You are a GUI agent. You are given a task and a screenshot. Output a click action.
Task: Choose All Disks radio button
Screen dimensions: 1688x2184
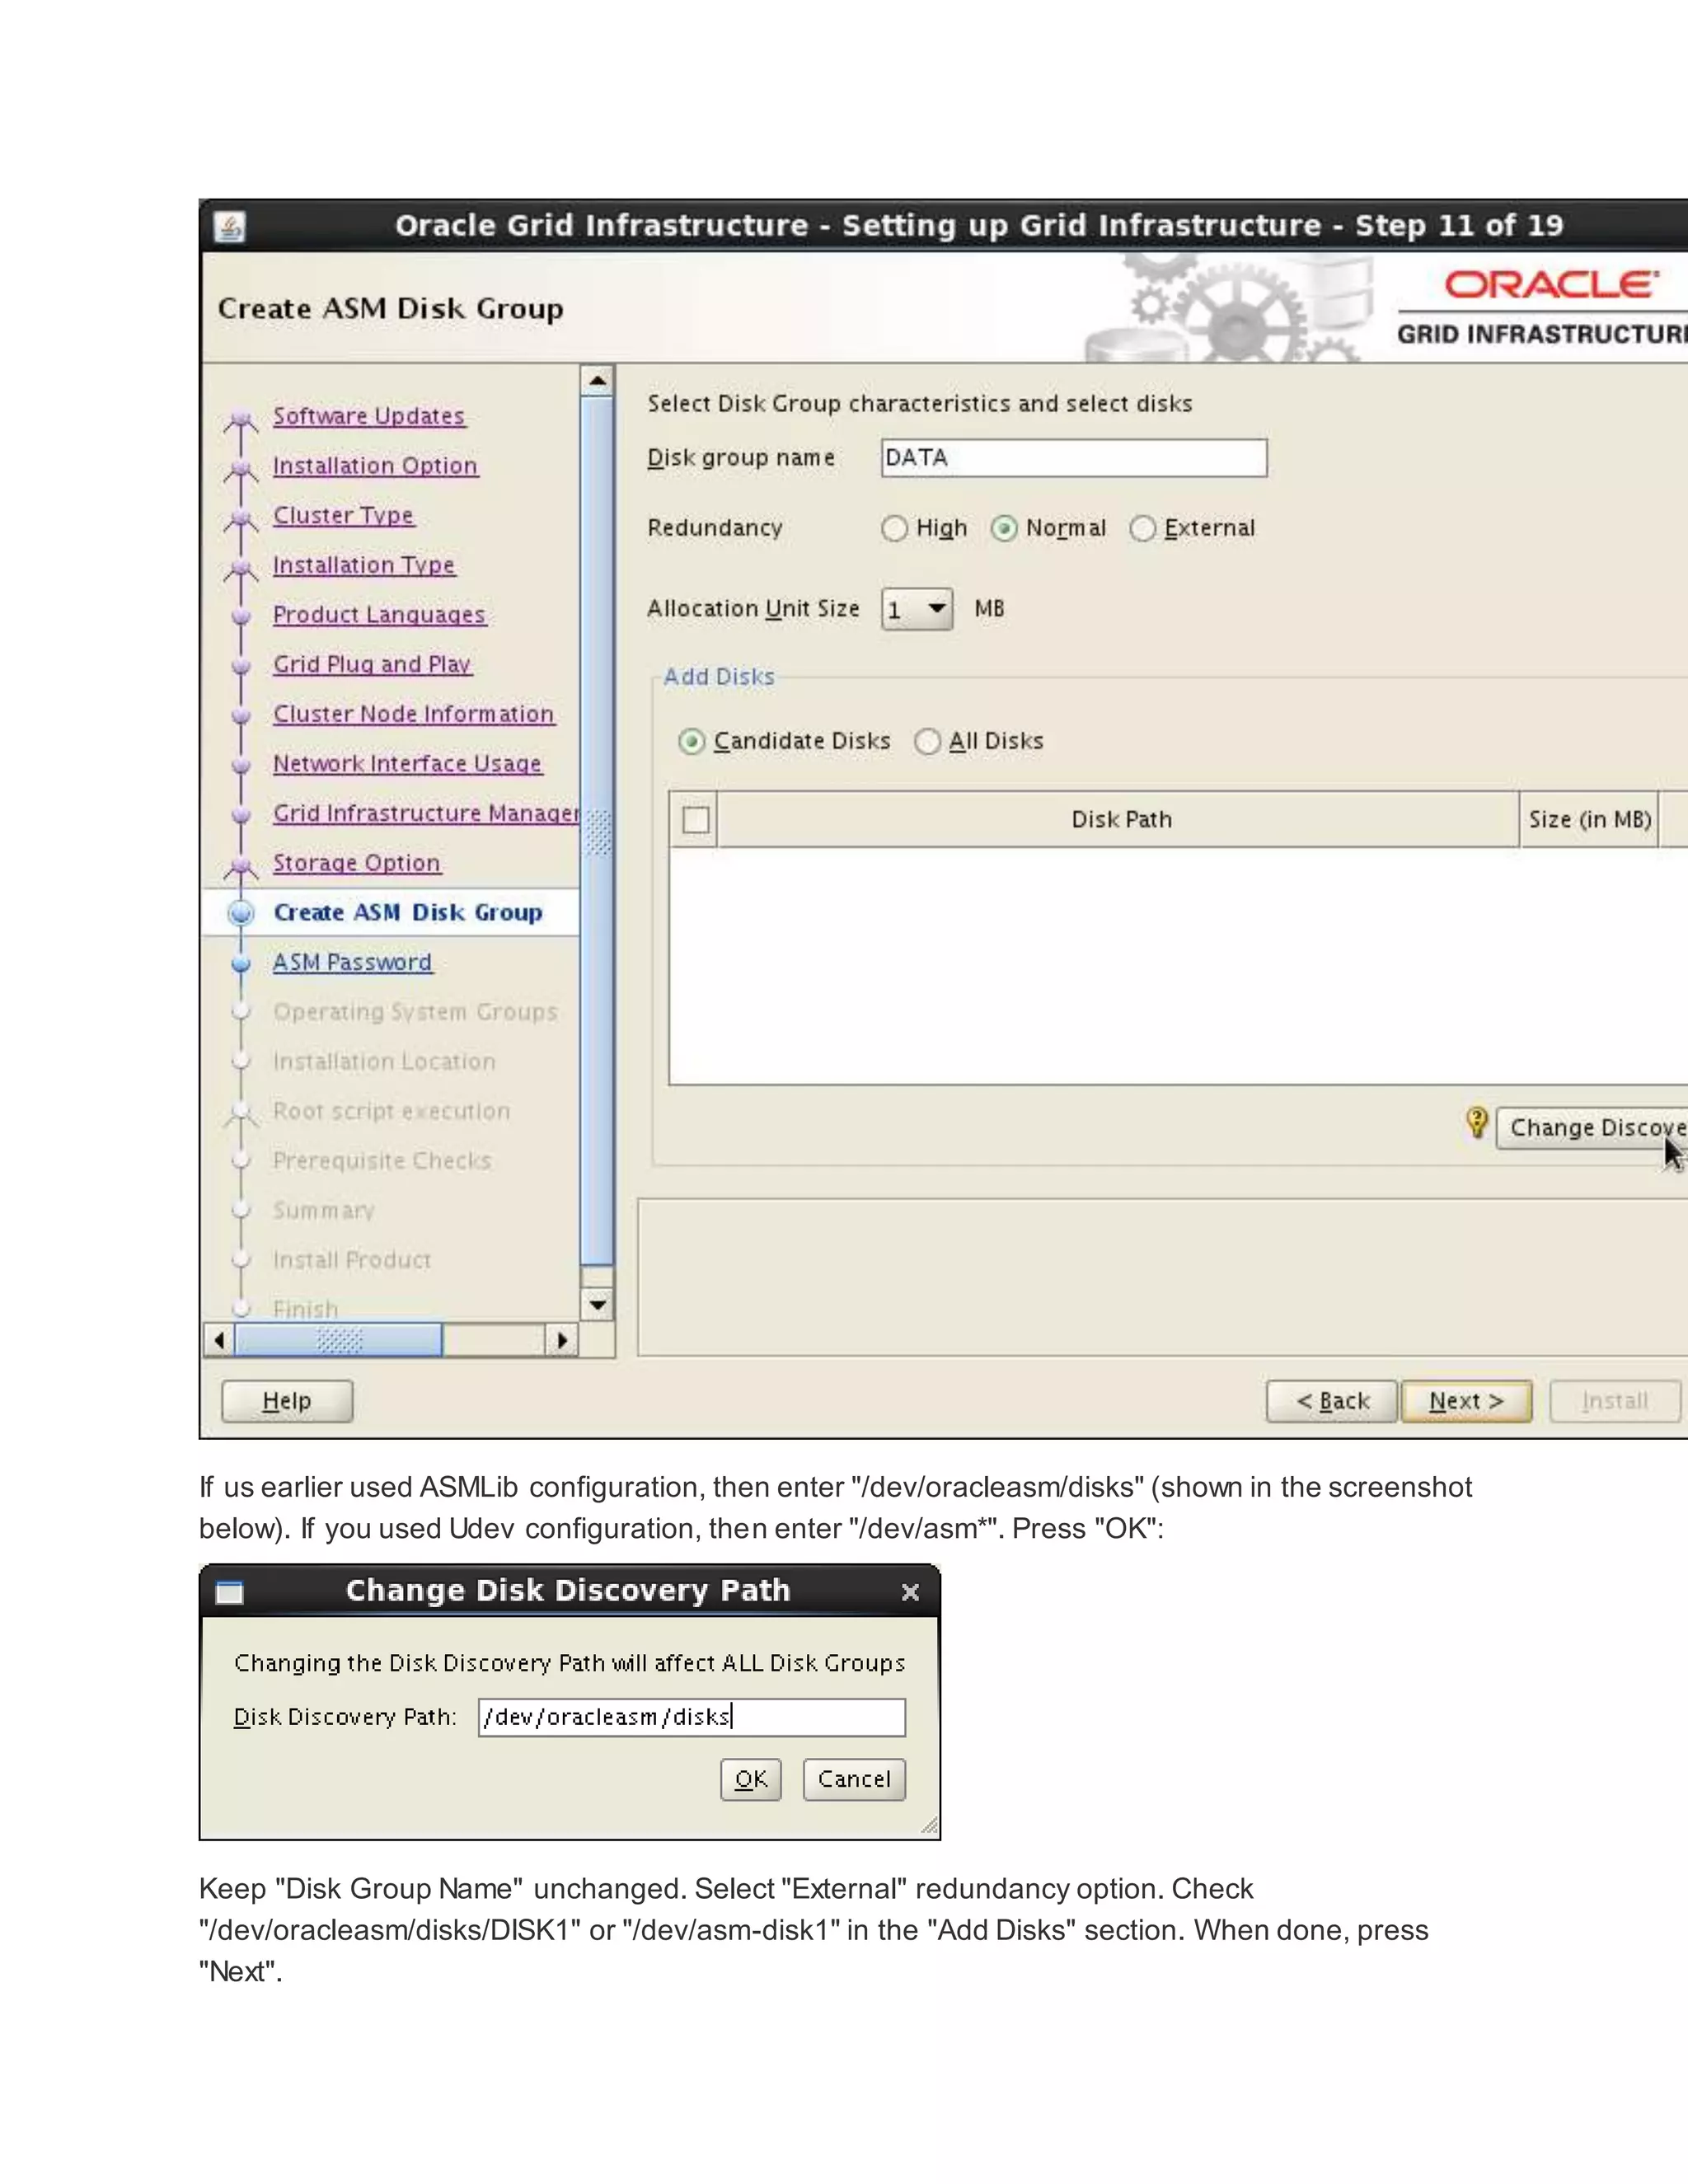point(928,741)
